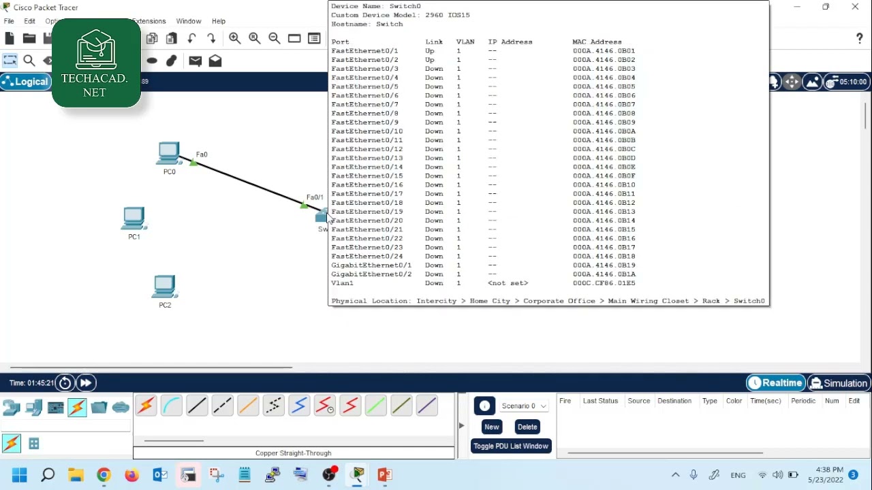Click the environment time 05:10:00 button
The image size is (872, 490).
(847, 82)
